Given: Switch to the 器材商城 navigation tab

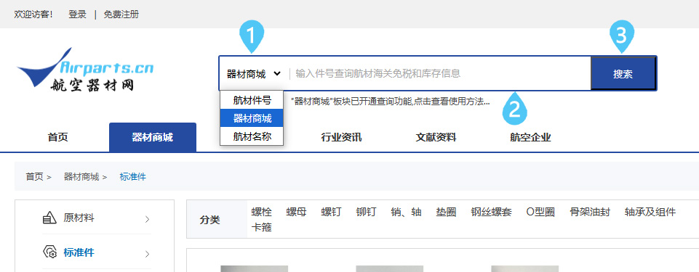Looking at the screenshot, I should coord(153,137).
